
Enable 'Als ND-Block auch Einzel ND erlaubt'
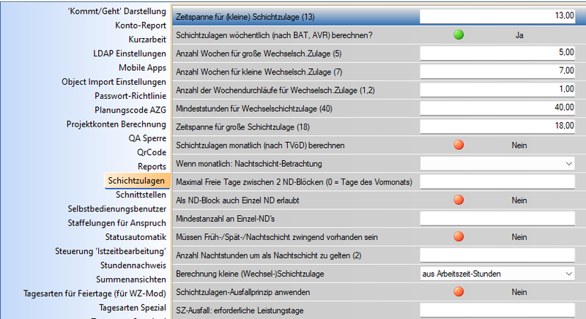(459, 200)
